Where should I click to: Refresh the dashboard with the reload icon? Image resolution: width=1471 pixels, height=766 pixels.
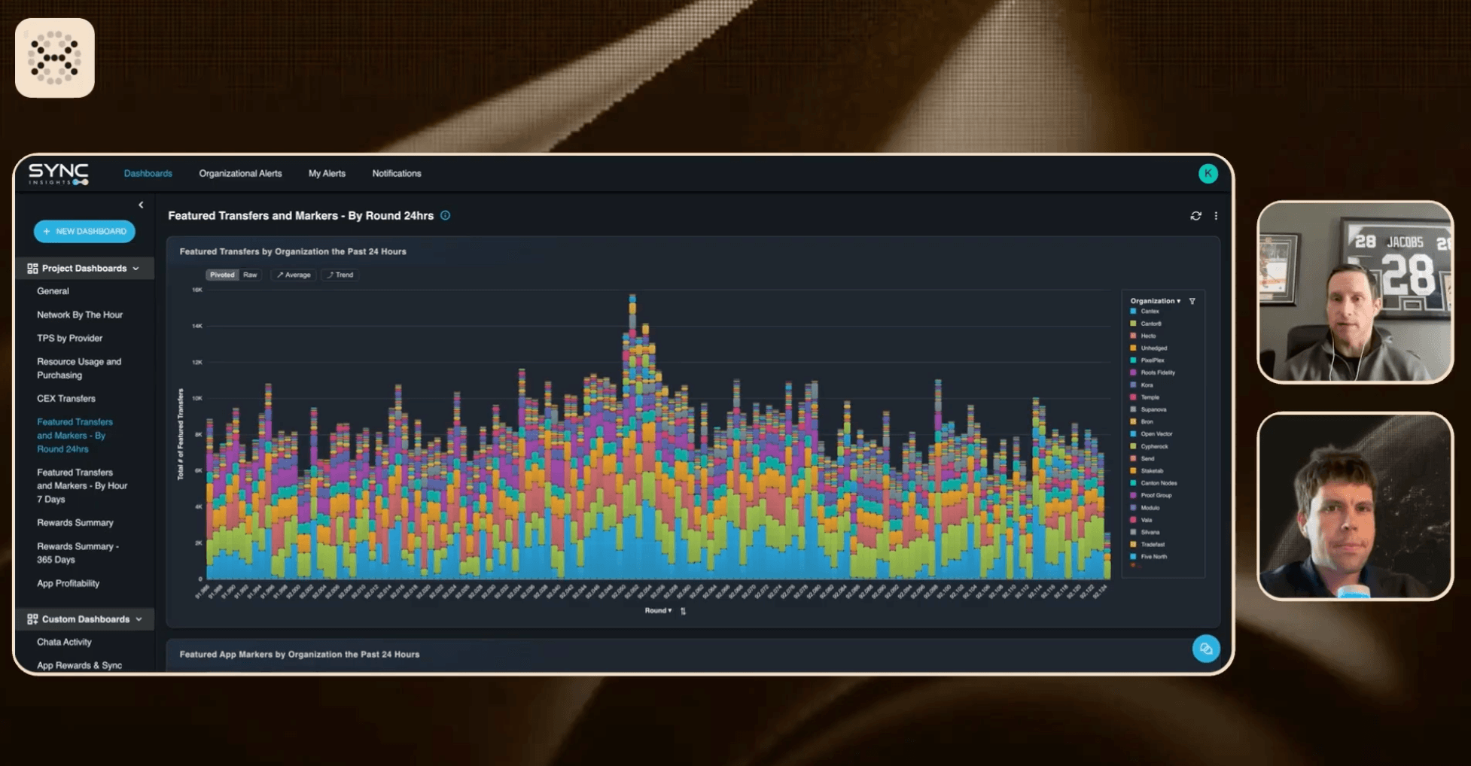1195,216
